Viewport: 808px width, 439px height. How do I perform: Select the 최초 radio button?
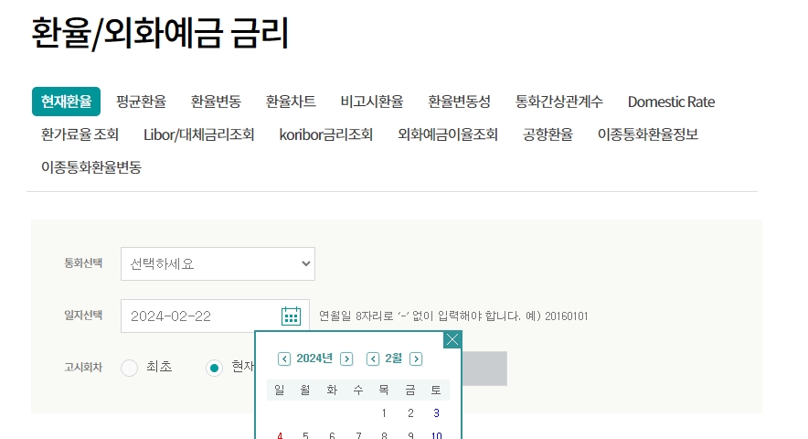coord(130,368)
